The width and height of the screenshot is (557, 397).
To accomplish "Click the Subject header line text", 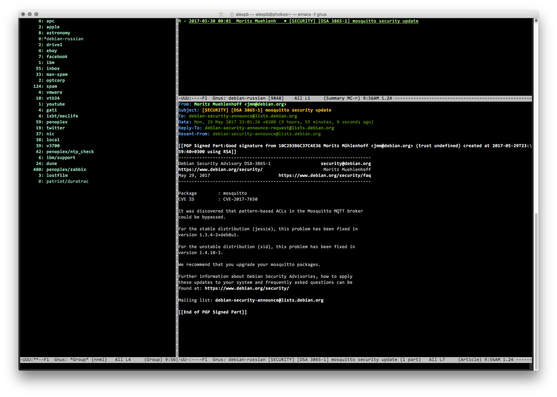I will click(x=266, y=110).
